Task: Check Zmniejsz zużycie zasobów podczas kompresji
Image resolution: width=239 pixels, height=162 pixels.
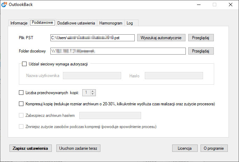Action: 21,127
